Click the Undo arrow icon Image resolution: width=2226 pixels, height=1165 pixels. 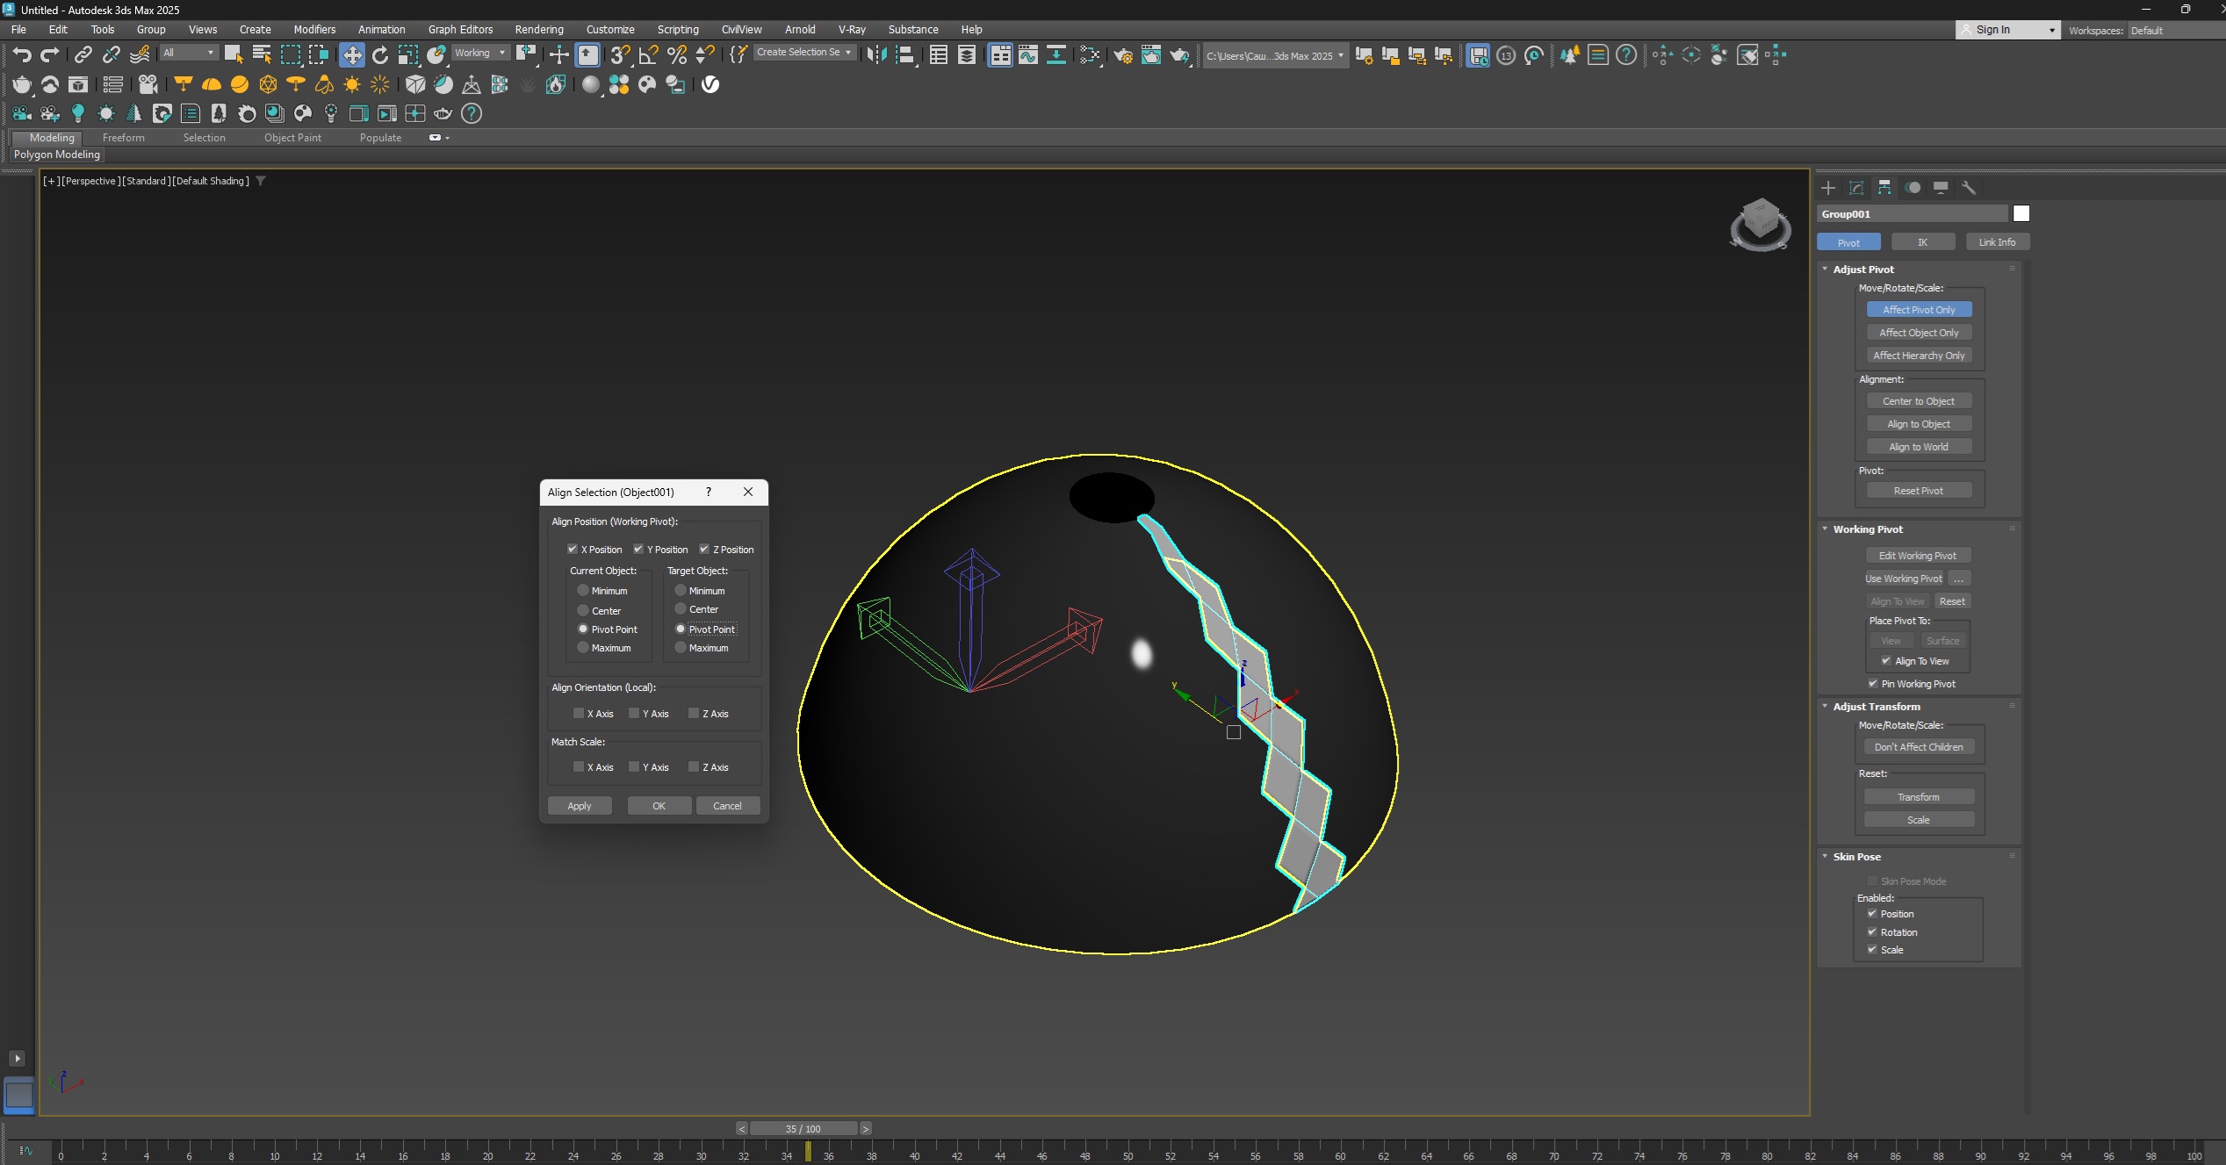click(21, 55)
